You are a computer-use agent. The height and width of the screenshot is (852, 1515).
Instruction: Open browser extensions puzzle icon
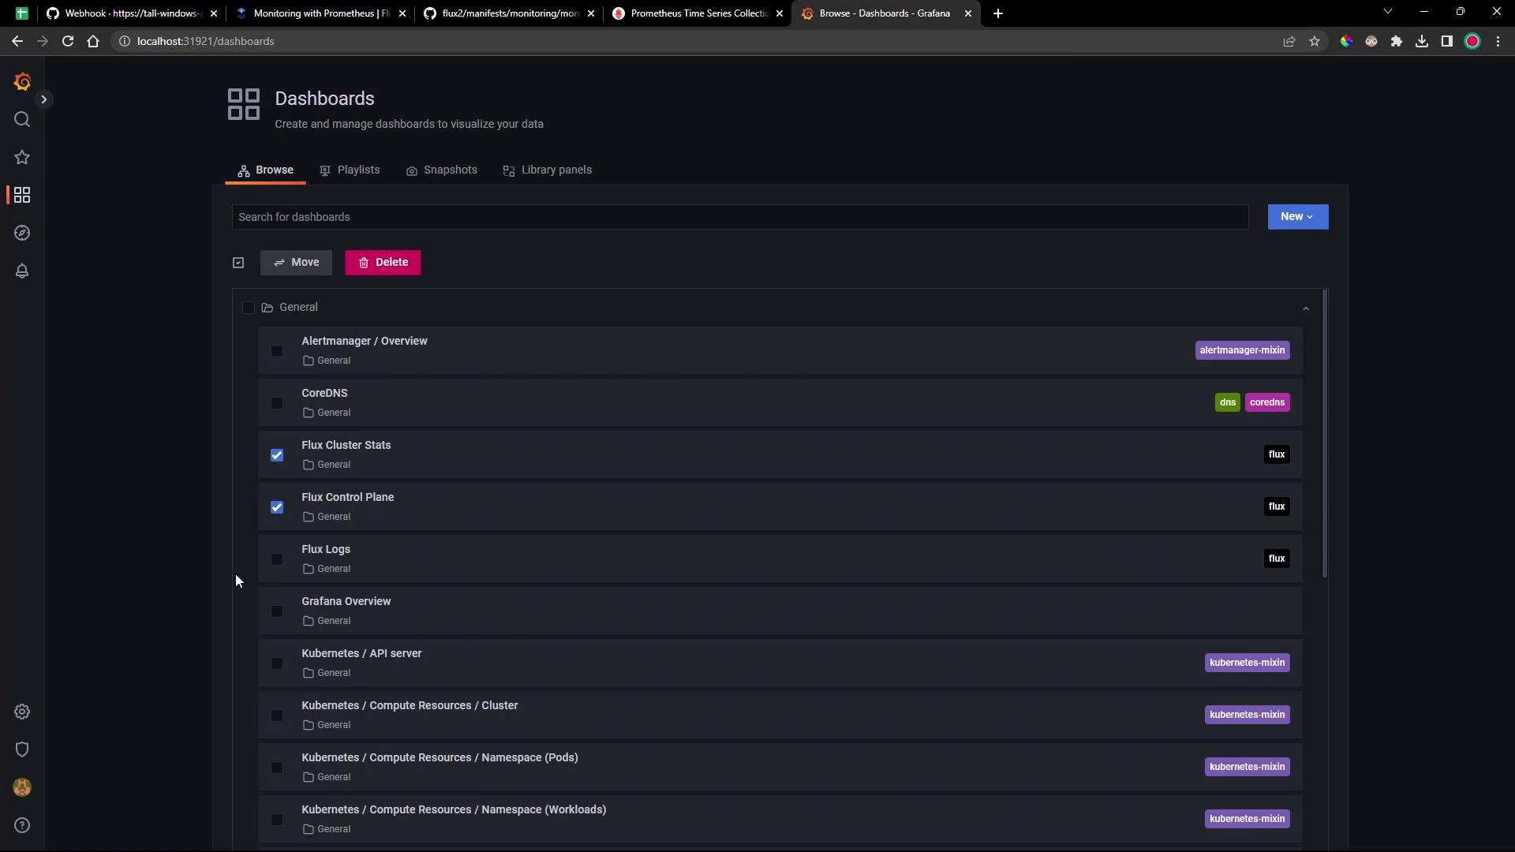click(1397, 41)
